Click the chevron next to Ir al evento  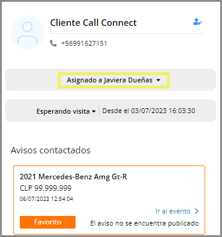click(197, 211)
